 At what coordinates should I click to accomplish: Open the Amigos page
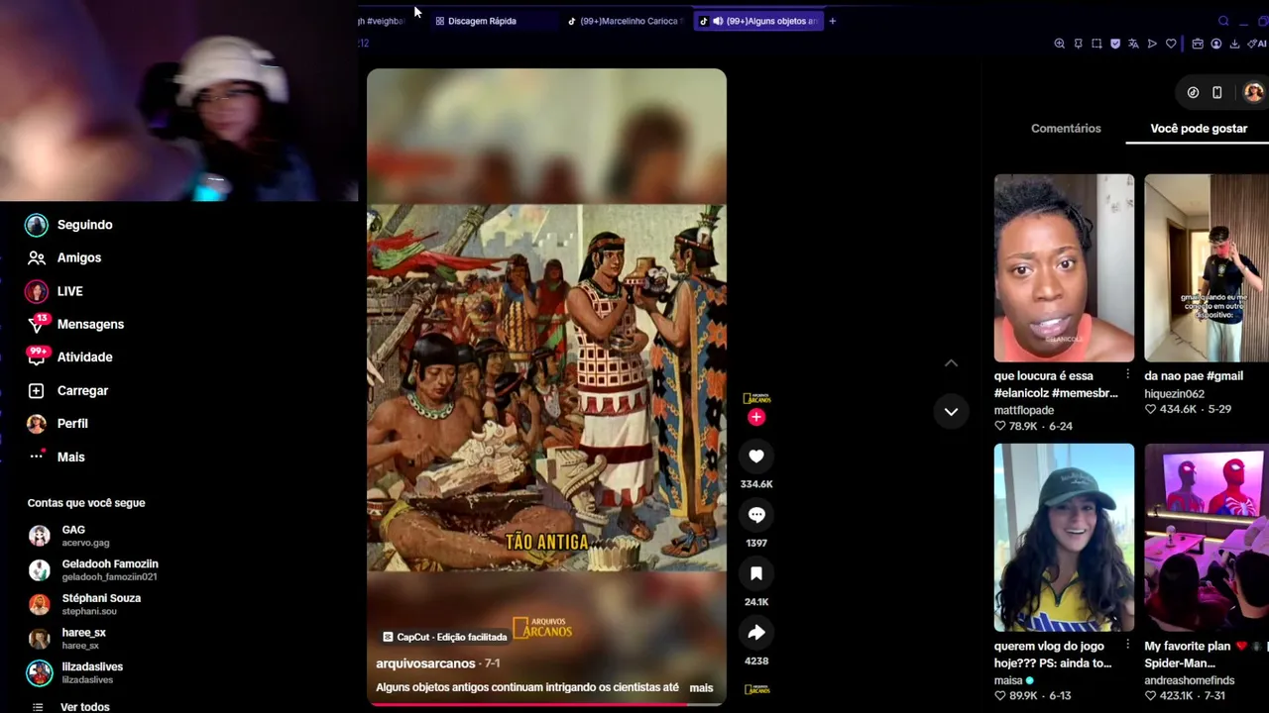(x=64, y=257)
